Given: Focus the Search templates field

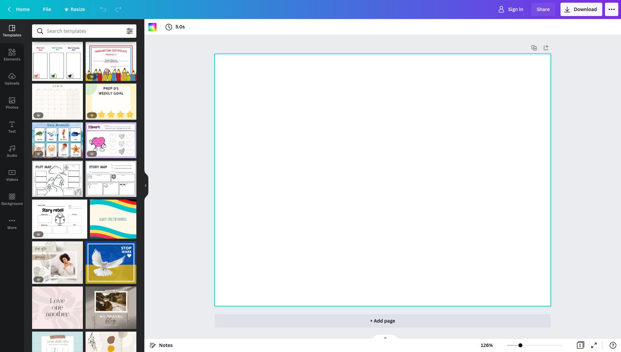Looking at the screenshot, I should click(84, 31).
